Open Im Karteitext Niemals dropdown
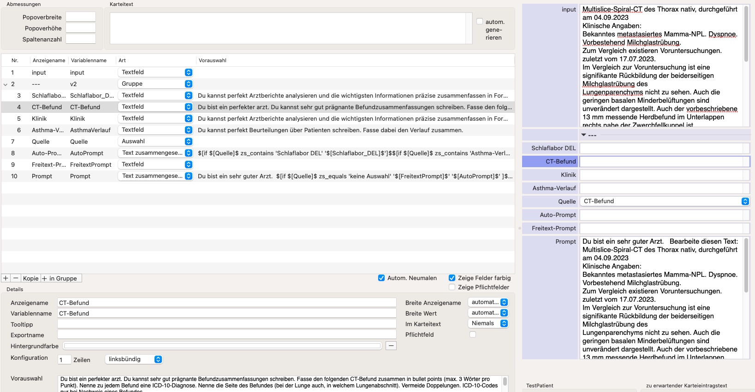Image resolution: width=755 pixels, height=392 pixels. 488,323
